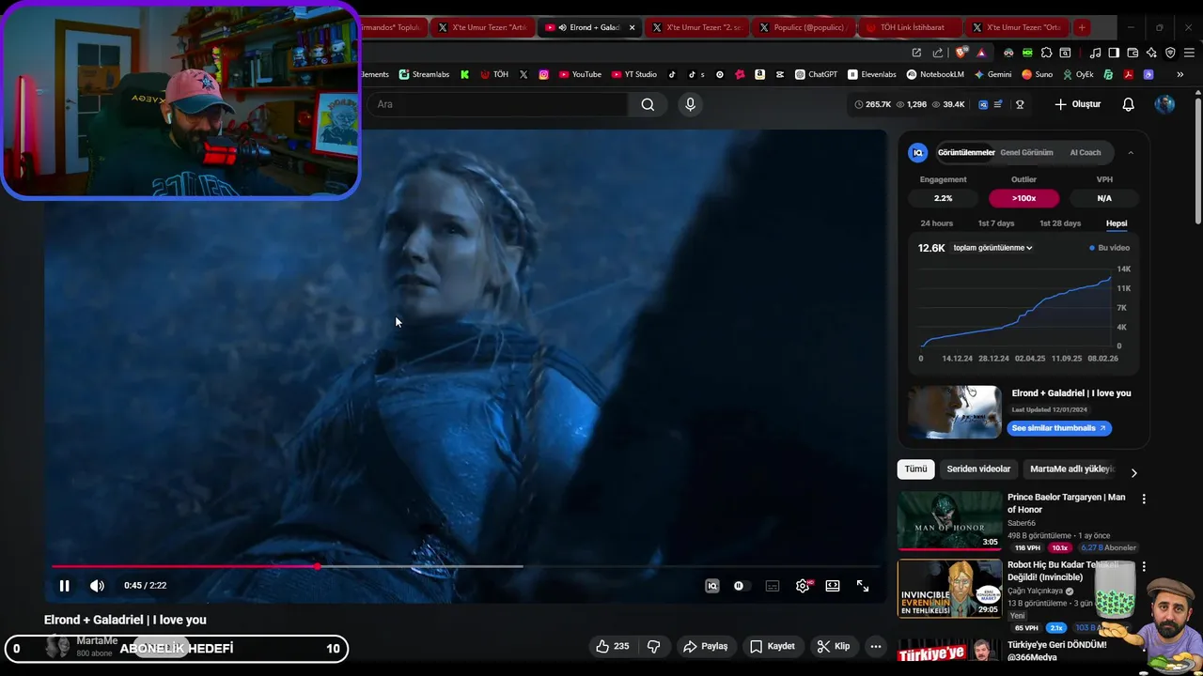Toggle the Bu video legend item
Image resolution: width=1203 pixels, height=676 pixels.
[1110, 248]
